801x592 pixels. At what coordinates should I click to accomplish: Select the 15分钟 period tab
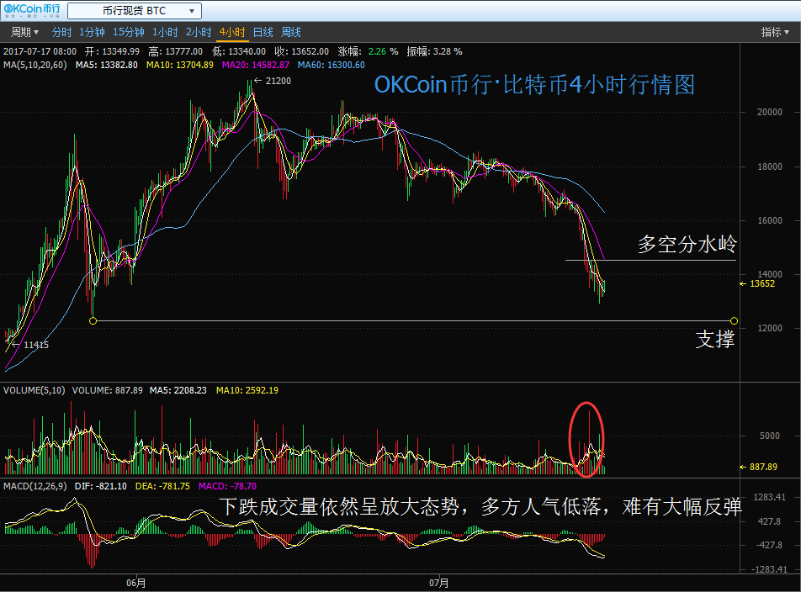pos(129,32)
